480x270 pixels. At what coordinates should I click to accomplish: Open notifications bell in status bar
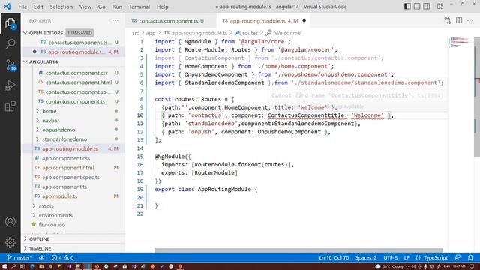[x=470, y=258]
